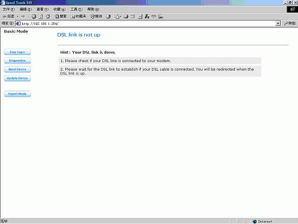The width and height of the screenshot is (298, 224).
Task: Click the Stop loading icon
Action: pos(34,16)
